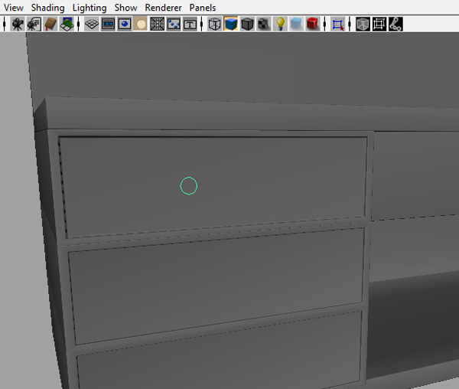Enable Textured display checker icon
Viewport: 459px width, 389px height.
coord(264,24)
